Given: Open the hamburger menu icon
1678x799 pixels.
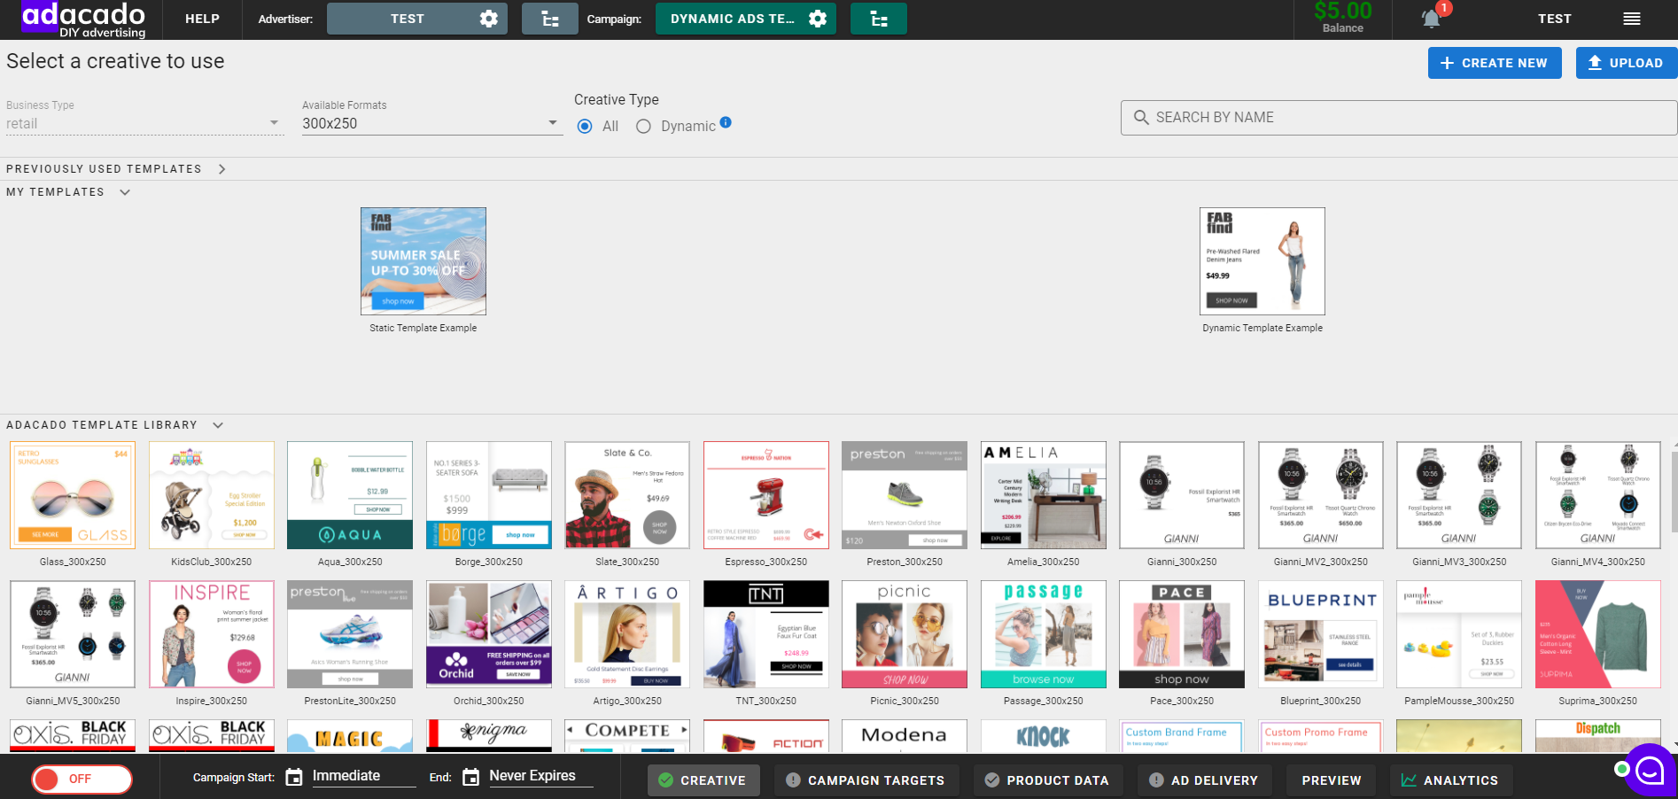Looking at the screenshot, I should click(1632, 19).
